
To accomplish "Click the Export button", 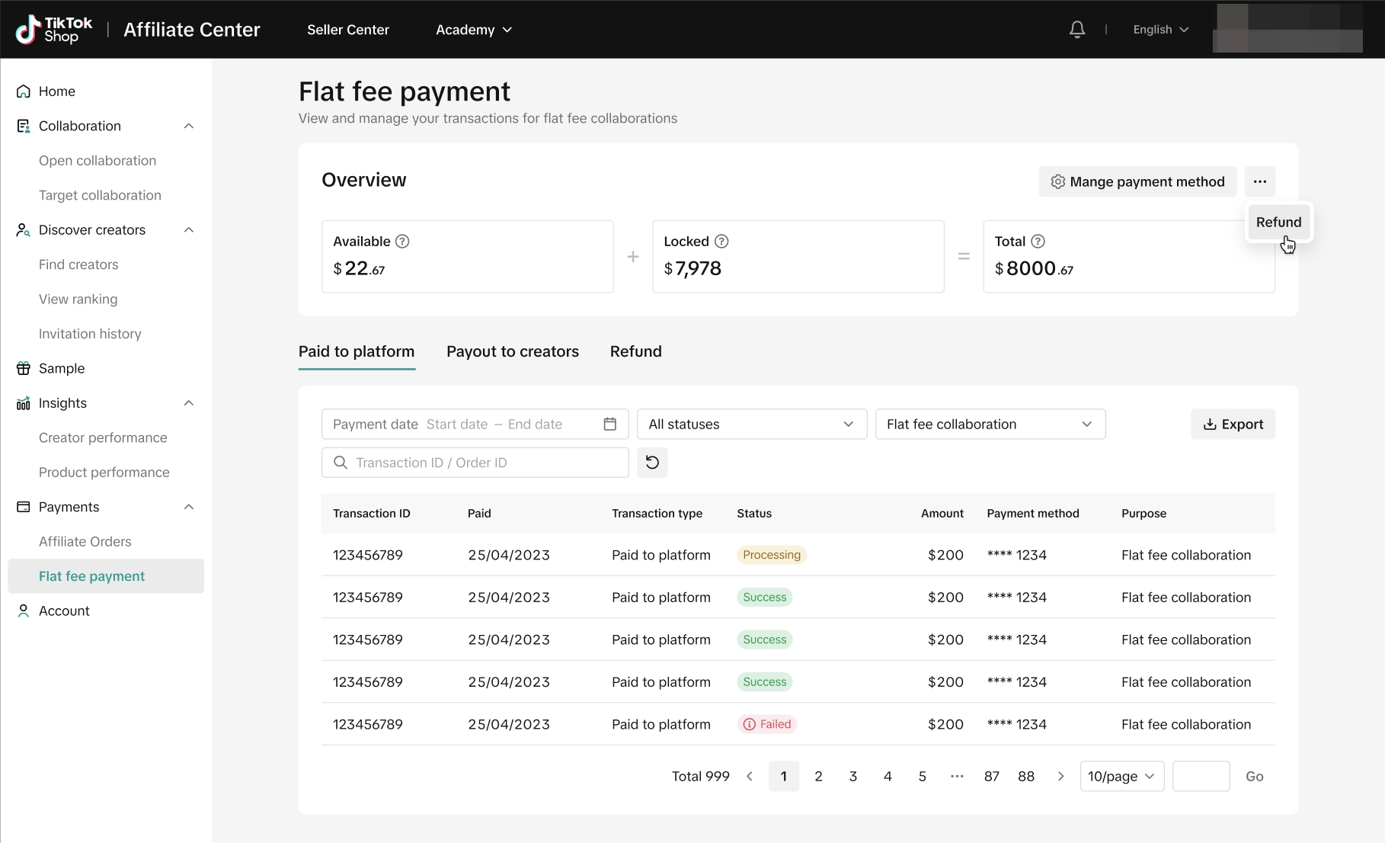I will [1232, 425].
